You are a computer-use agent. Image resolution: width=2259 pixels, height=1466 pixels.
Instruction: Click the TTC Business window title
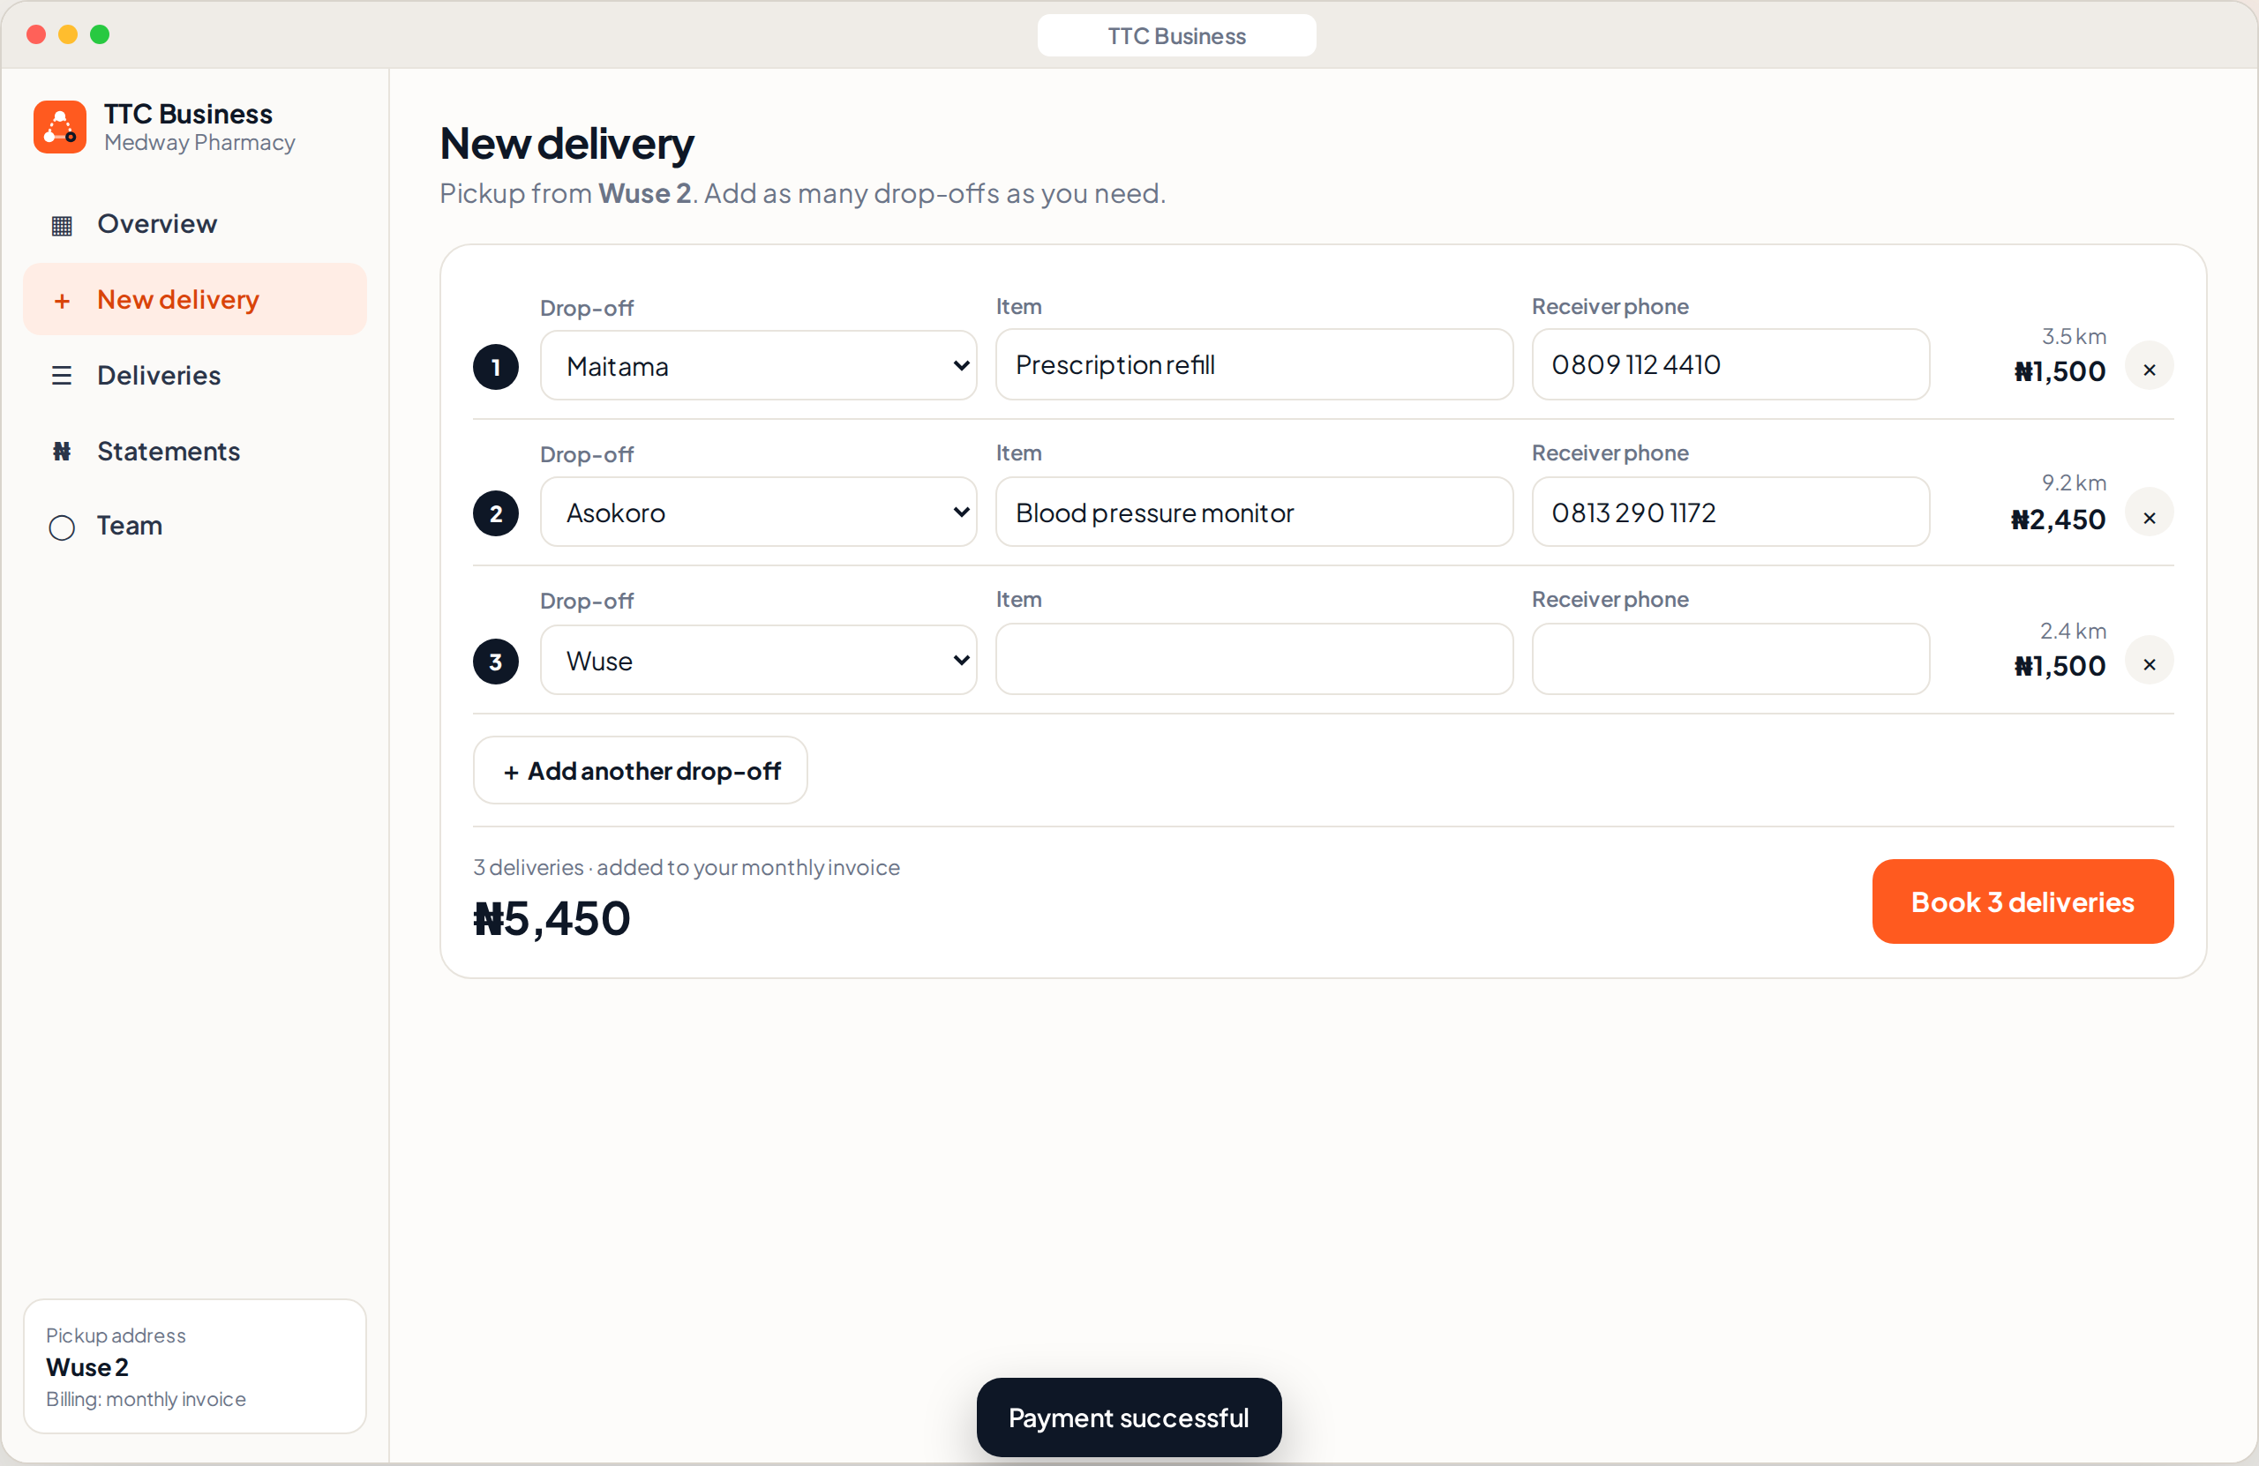point(1176,36)
